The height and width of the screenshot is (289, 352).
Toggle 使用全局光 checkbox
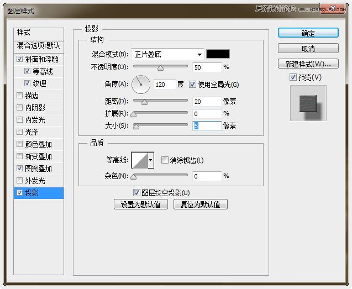192,85
